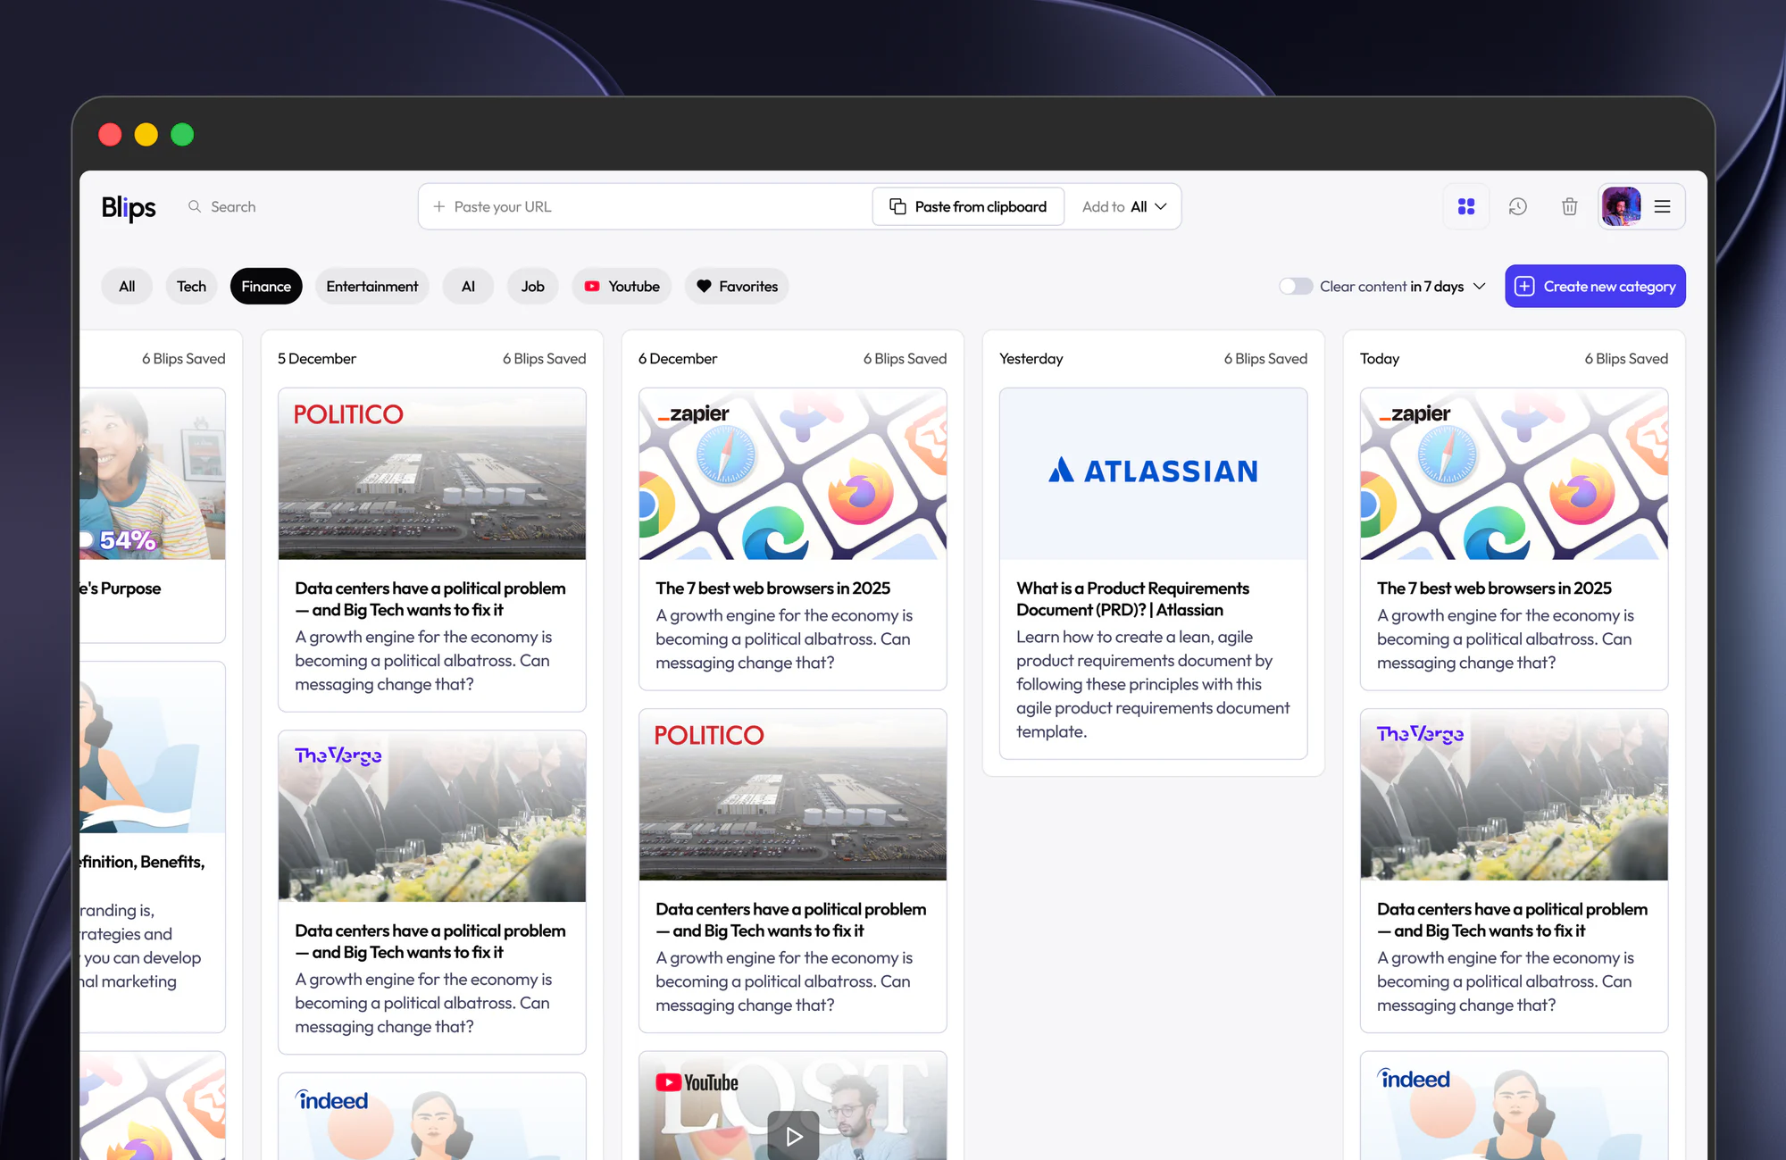
Task: Click 6 Blips Saved in Today column
Action: [x=1626, y=359]
